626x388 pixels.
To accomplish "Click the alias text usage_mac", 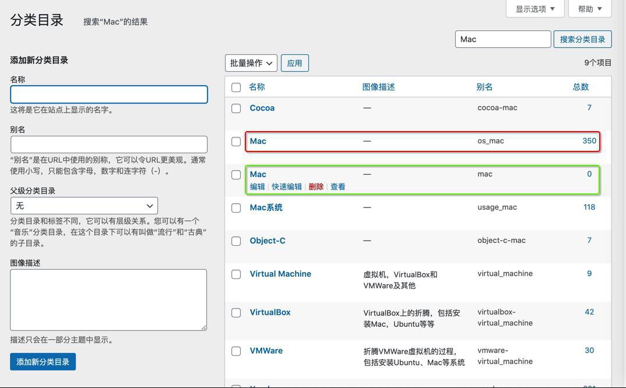I will click(497, 207).
